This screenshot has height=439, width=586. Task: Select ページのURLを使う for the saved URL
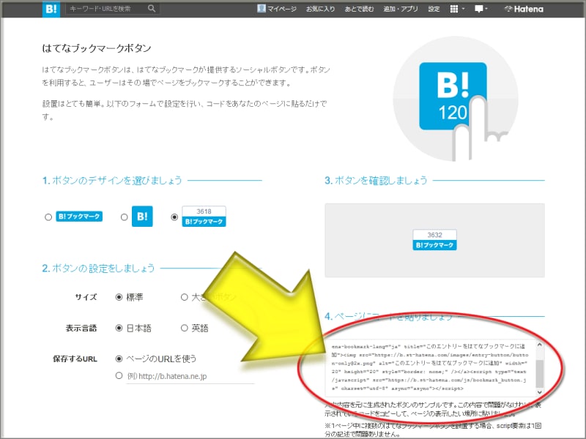pos(119,359)
